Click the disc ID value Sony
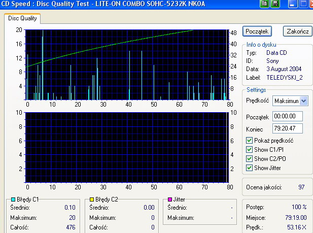The image size is (313, 233). click(x=272, y=61)
